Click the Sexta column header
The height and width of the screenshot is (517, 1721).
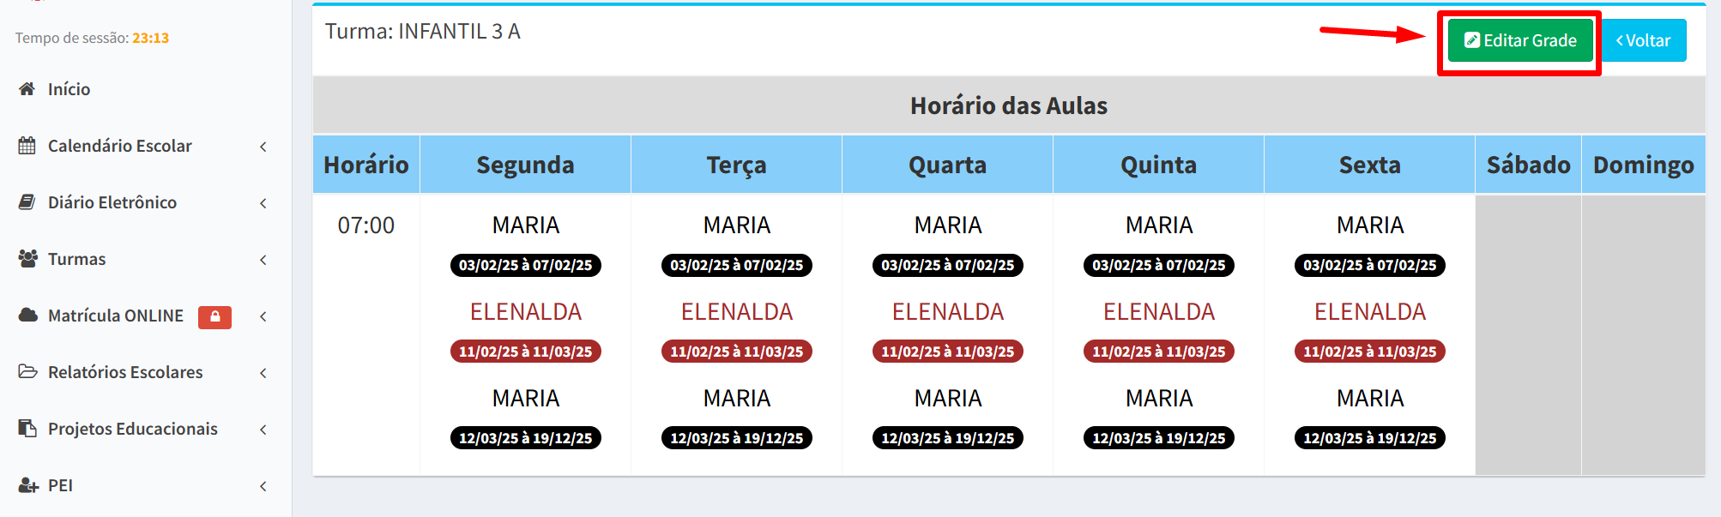pos(1370,165)
